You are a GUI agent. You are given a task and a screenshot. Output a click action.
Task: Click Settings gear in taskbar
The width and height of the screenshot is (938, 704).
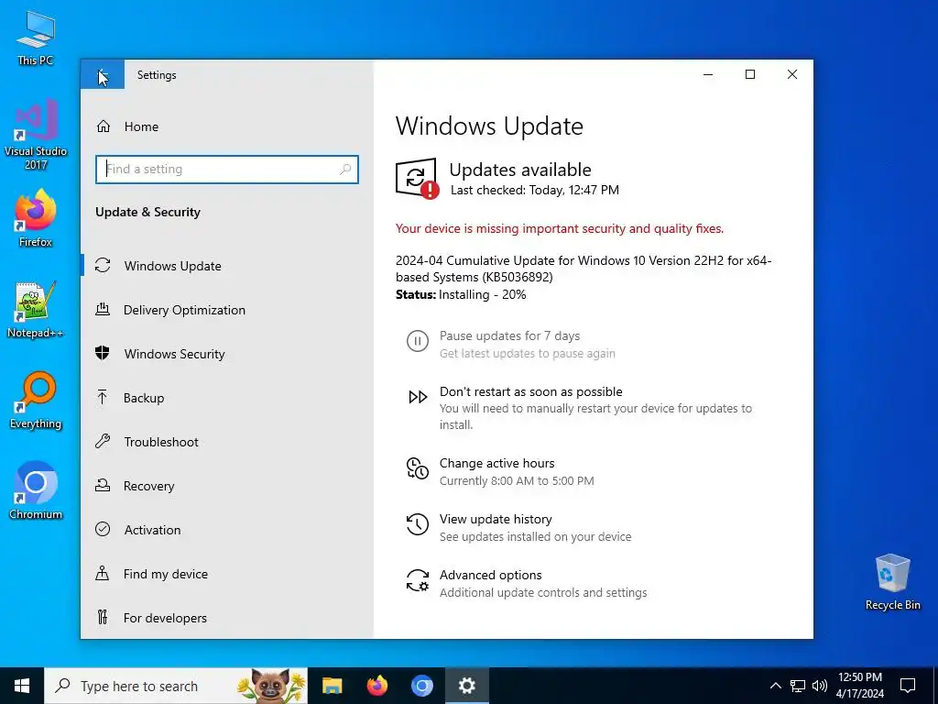pyautogui.click(x=466, y=686)
